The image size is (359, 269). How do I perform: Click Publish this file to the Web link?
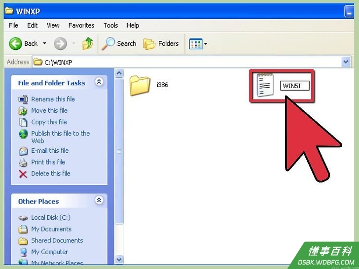click(x=61, y=137)
